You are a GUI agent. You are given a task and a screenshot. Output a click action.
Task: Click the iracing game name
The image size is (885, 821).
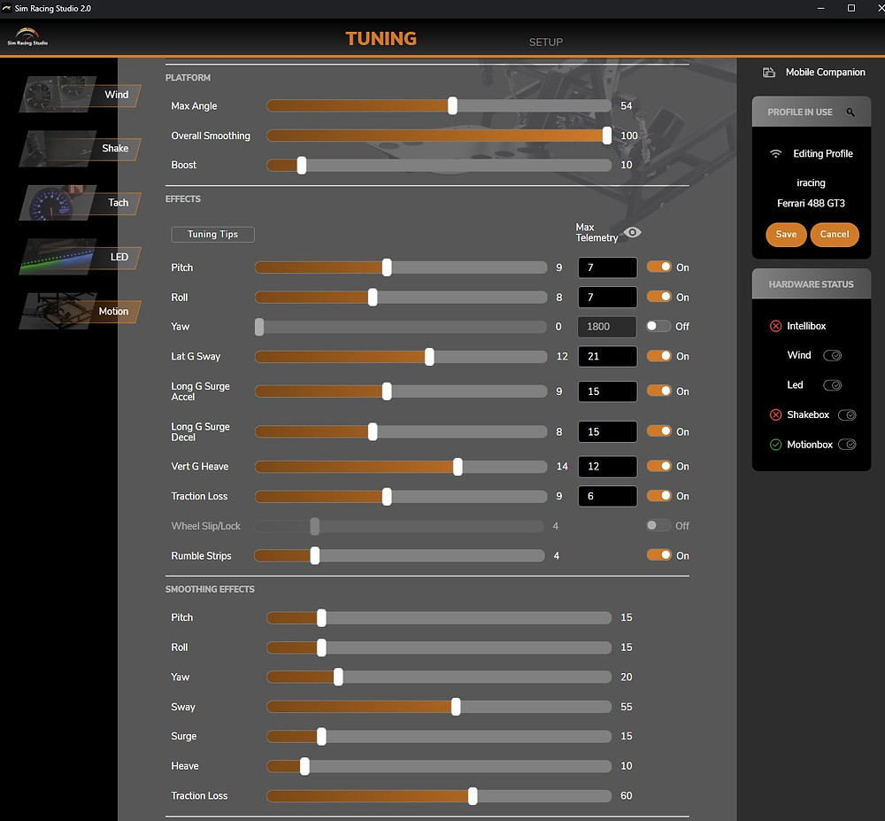(x=811, y=183)
